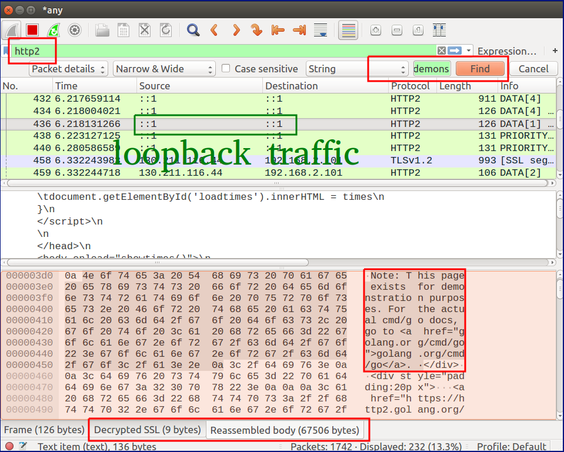Restart the current capture
Viewport: 564px width, 452px height.
tap(54, 30)
